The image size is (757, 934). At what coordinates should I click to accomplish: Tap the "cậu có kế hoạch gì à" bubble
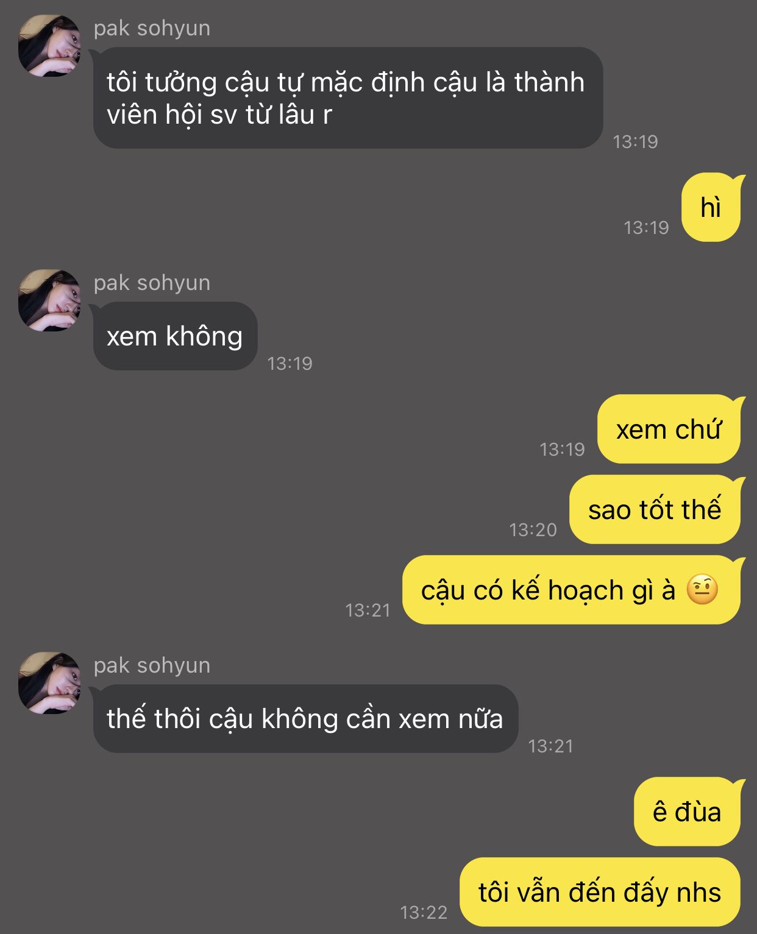point(572,590)
